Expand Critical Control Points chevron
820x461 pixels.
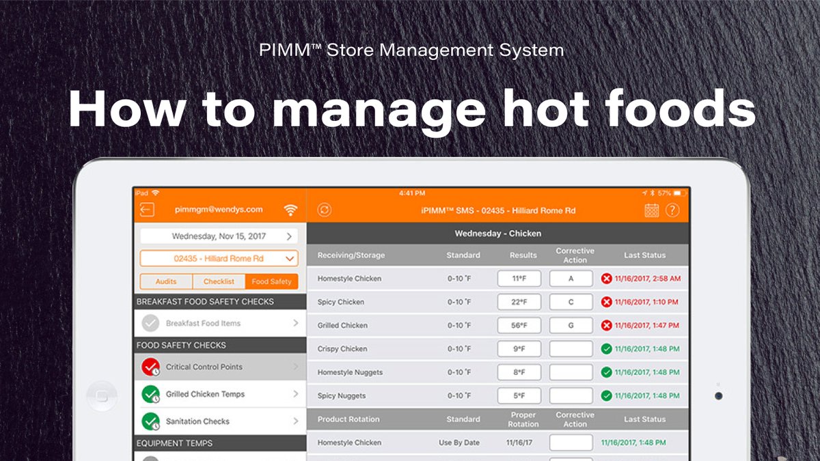coord(296,367)
